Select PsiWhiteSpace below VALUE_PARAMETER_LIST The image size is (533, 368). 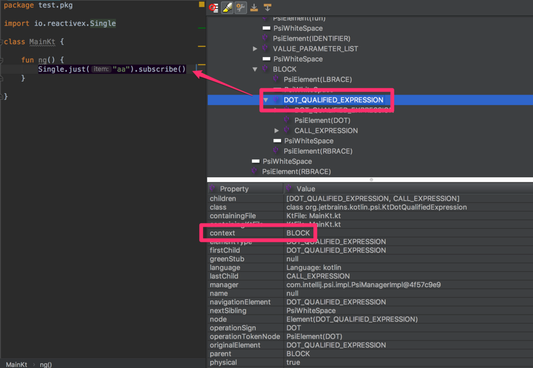click(x=298, y=59)
